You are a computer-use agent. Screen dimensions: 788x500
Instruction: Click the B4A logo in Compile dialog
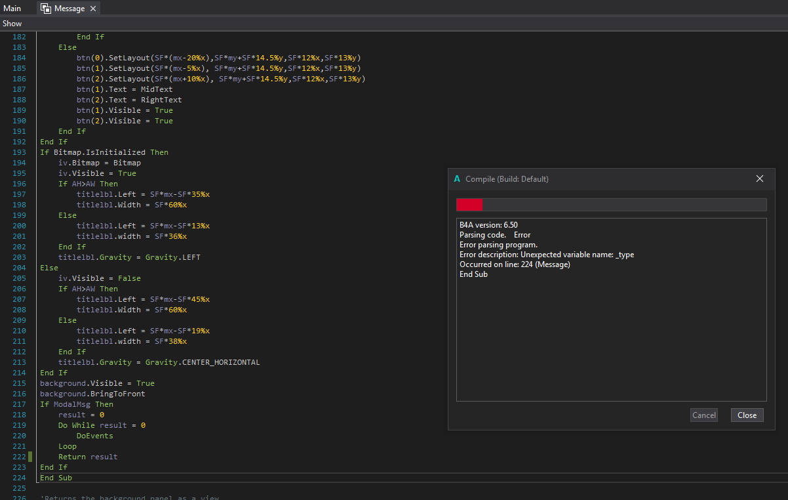(457, 179)
